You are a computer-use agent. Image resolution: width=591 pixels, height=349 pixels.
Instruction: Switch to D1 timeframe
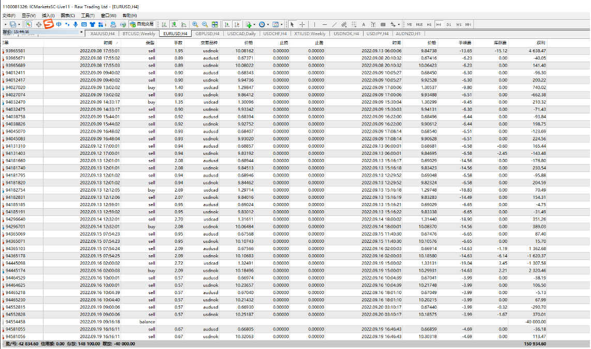(x=449, y=24)
